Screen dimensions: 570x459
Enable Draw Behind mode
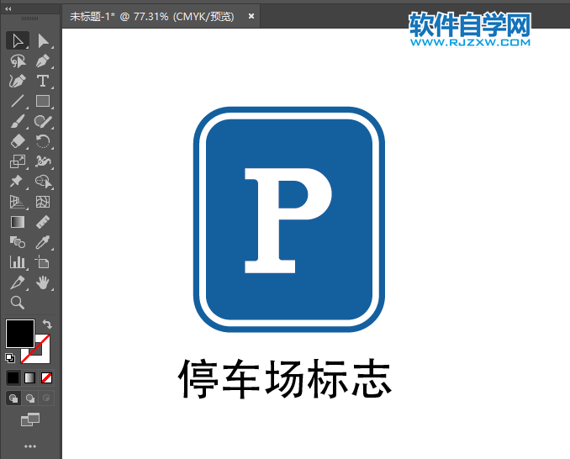pyautogui.click(x=30, y=398)
